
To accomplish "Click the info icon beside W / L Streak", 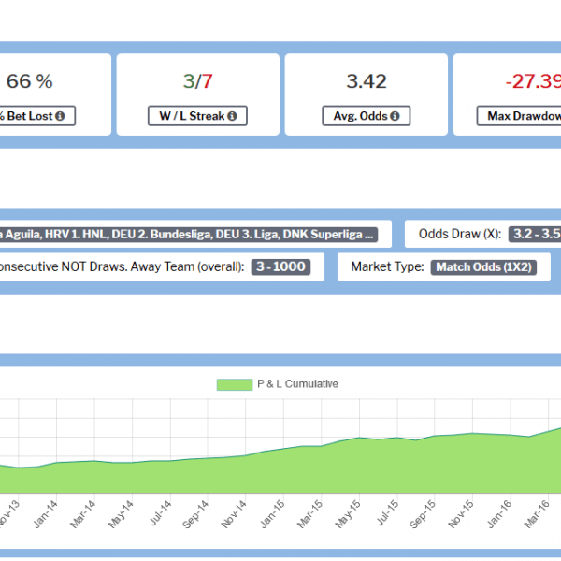I will pyautogui.click(x=232, y=116).
